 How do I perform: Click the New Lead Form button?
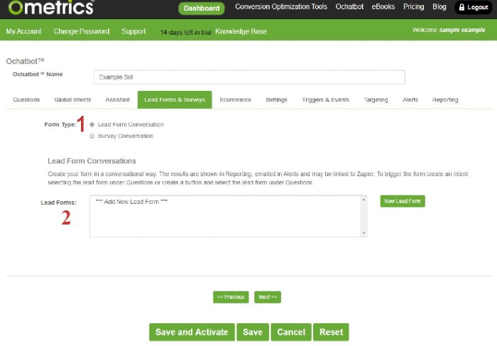(x=403, y=201)
